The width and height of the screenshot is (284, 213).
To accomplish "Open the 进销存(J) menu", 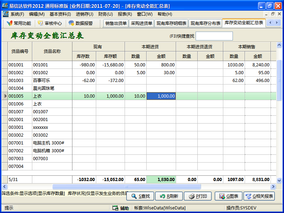I will tap(84, 14).
